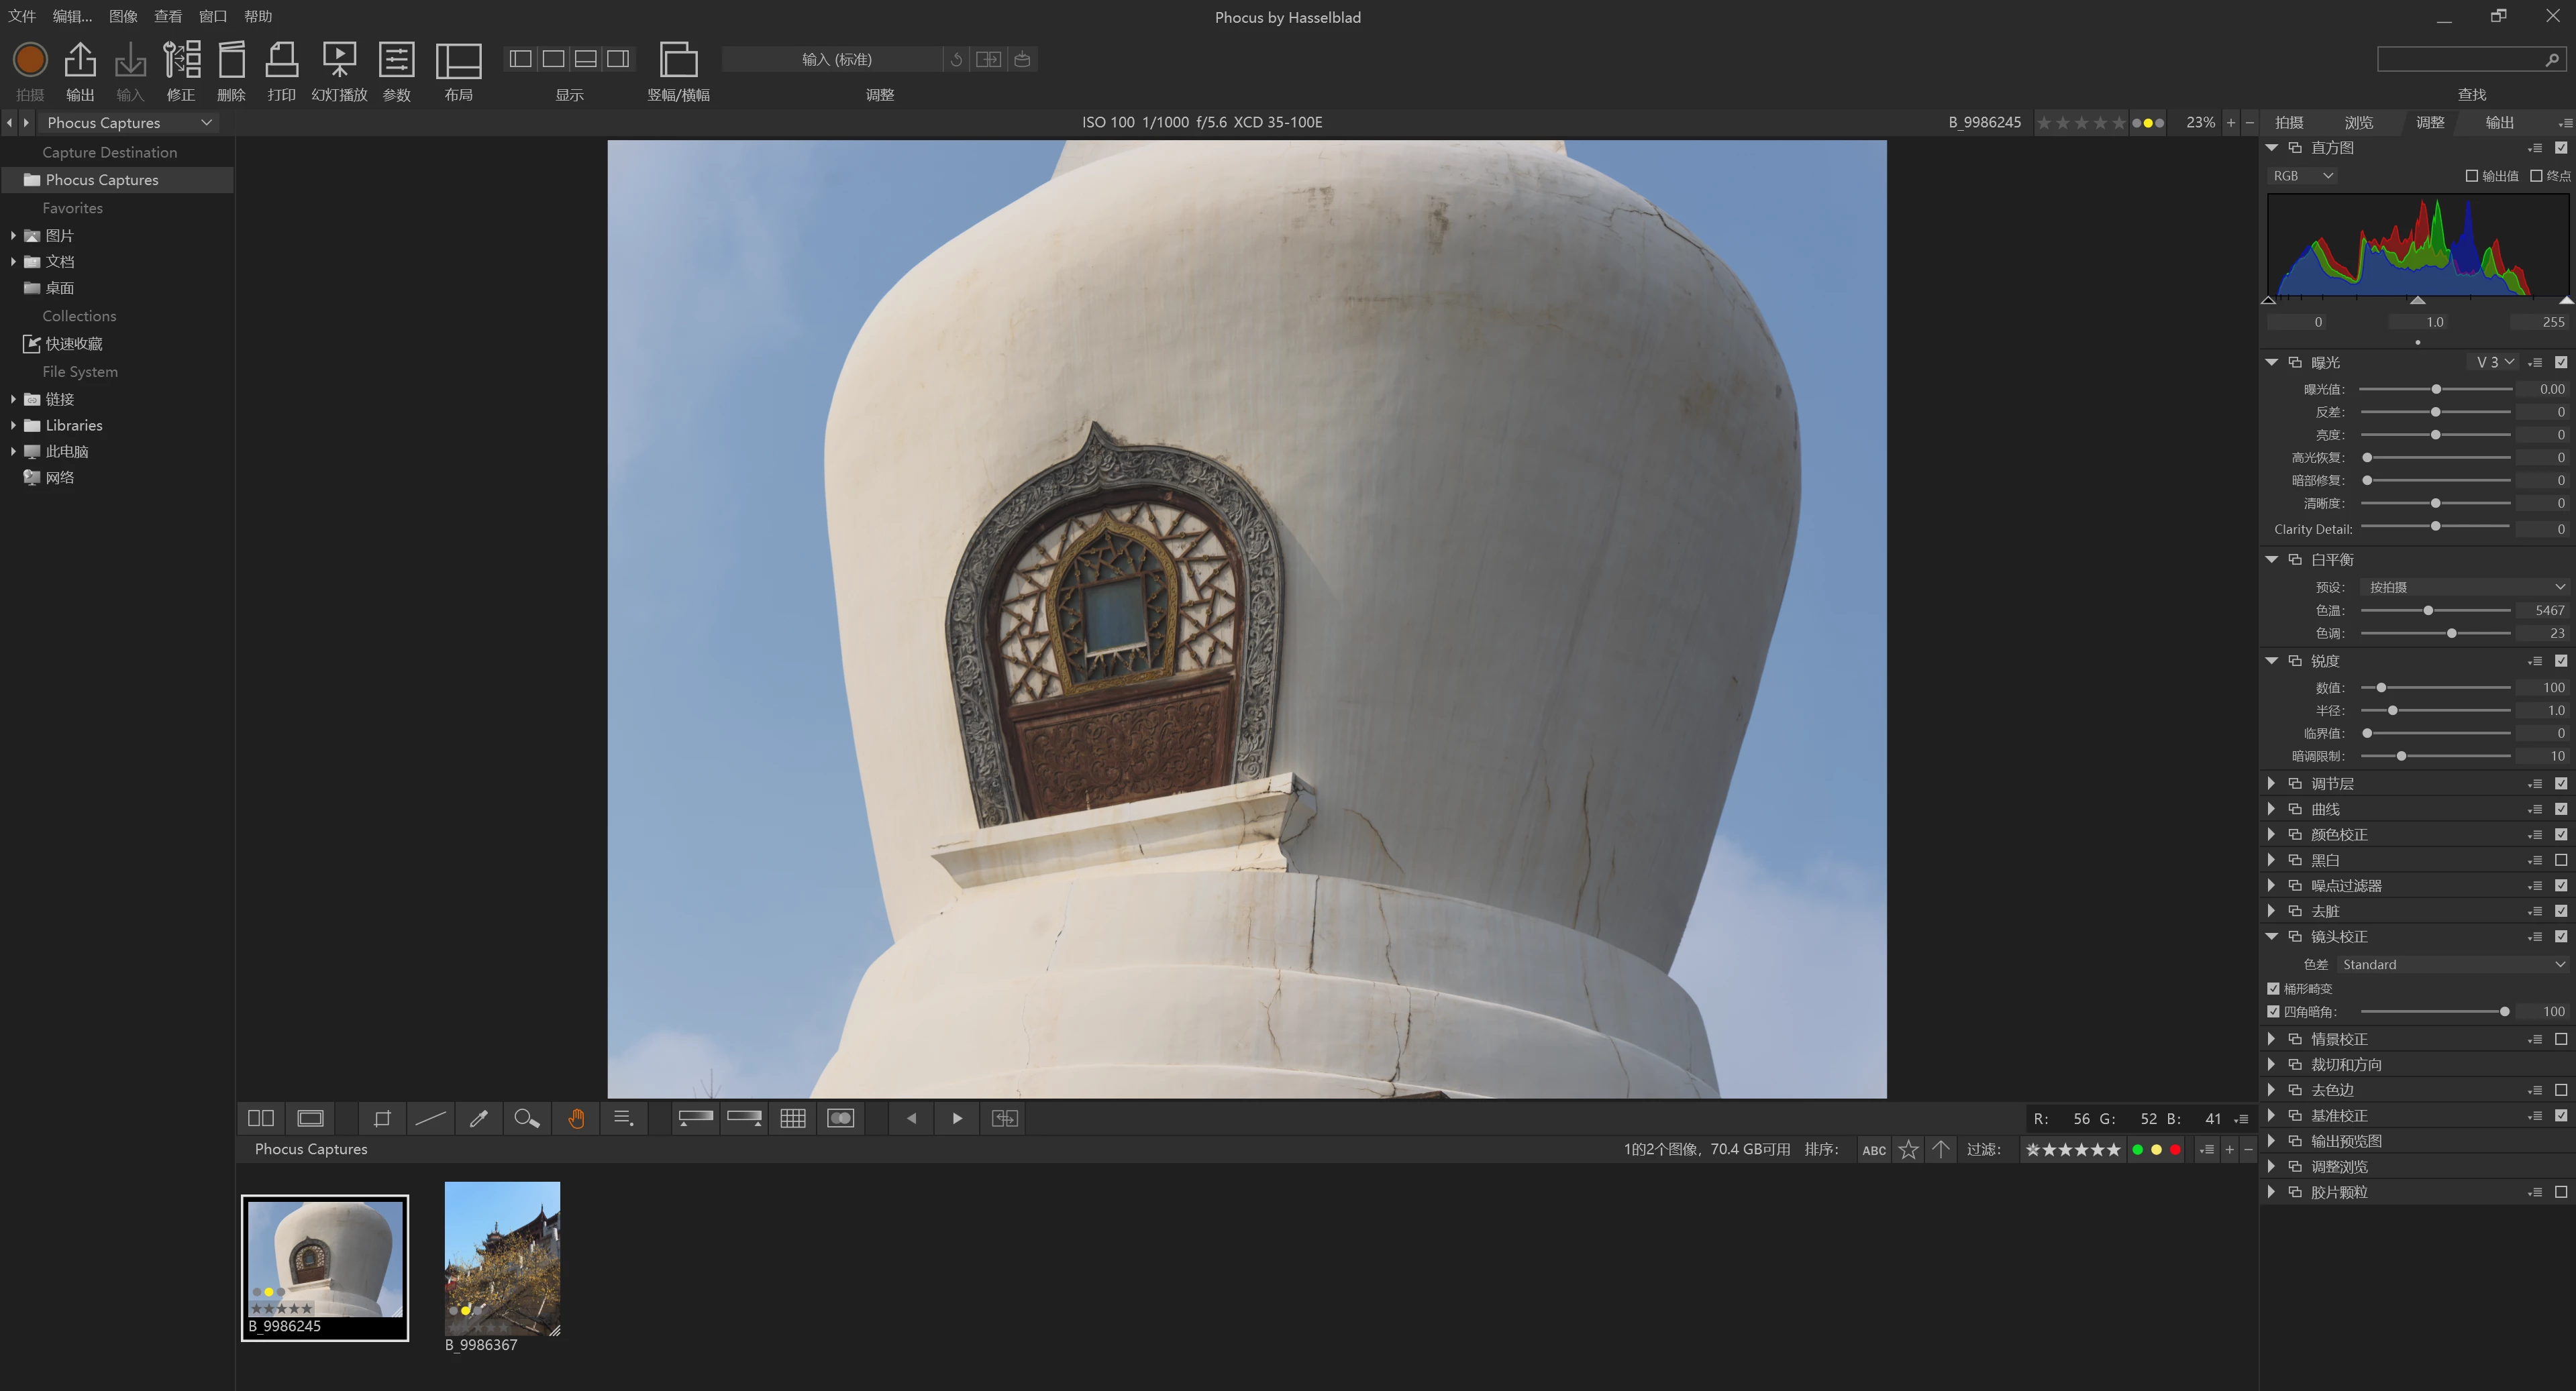
Task: Toggle the grid overlay icon
Action: (x=792, y=1118)
